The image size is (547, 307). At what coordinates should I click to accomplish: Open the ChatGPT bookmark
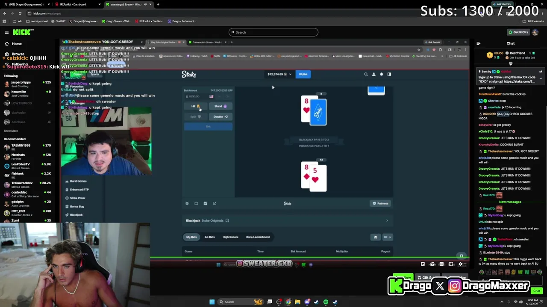click(x=59, y=21)
